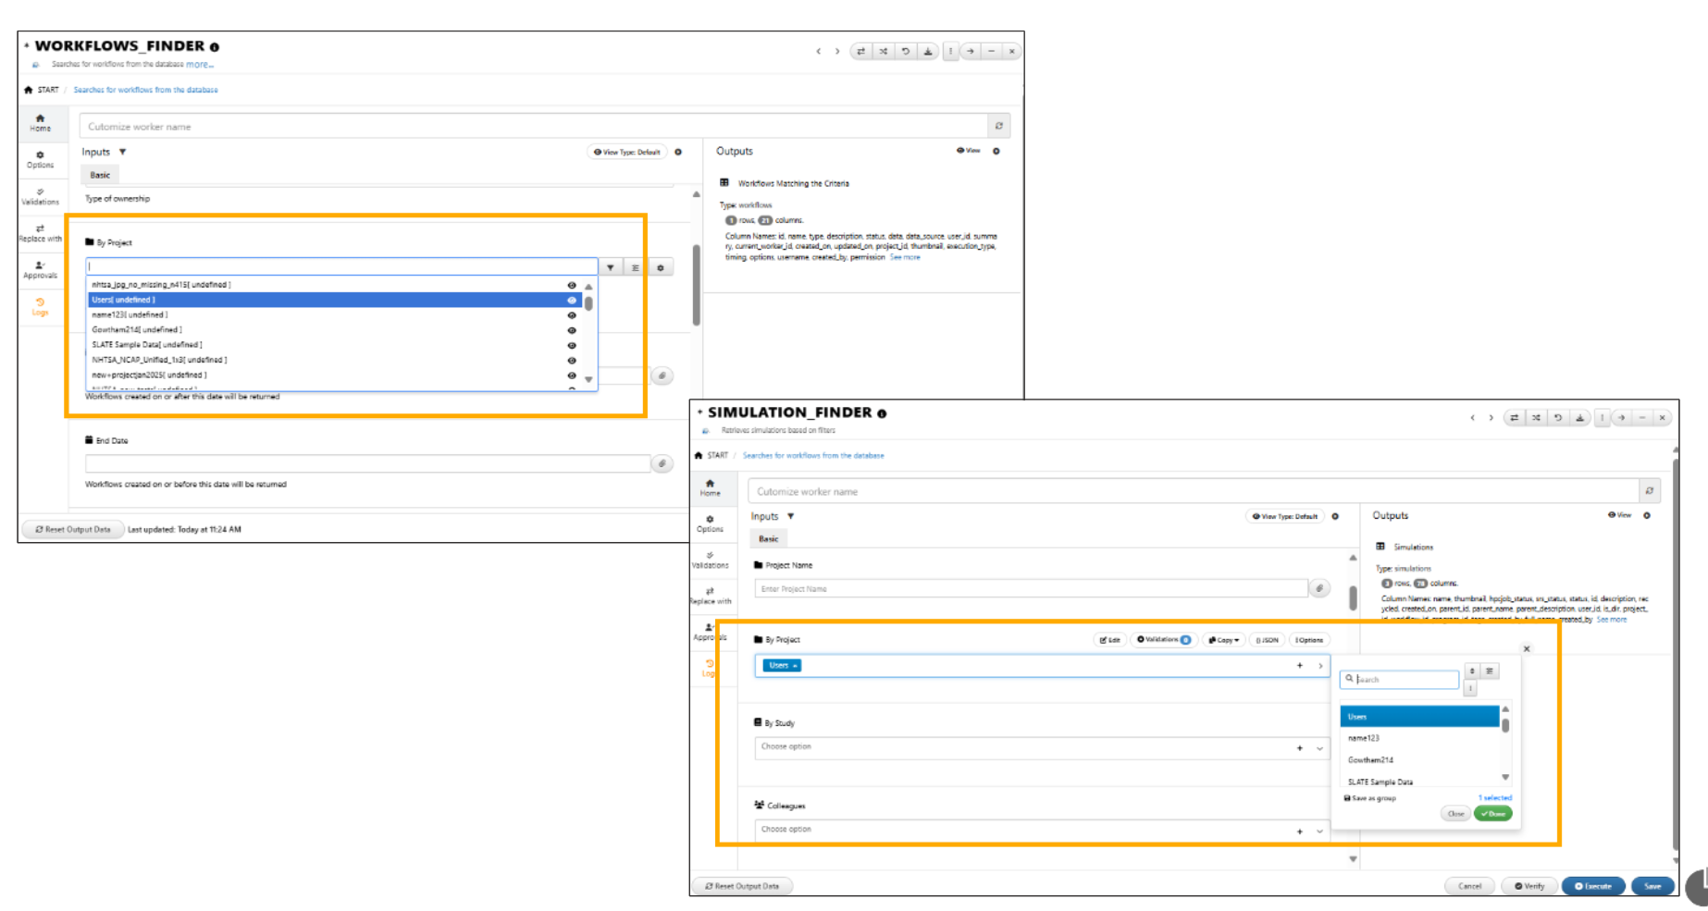
Task: Click link icon beside Project Name field
Action: (1320, 588)
